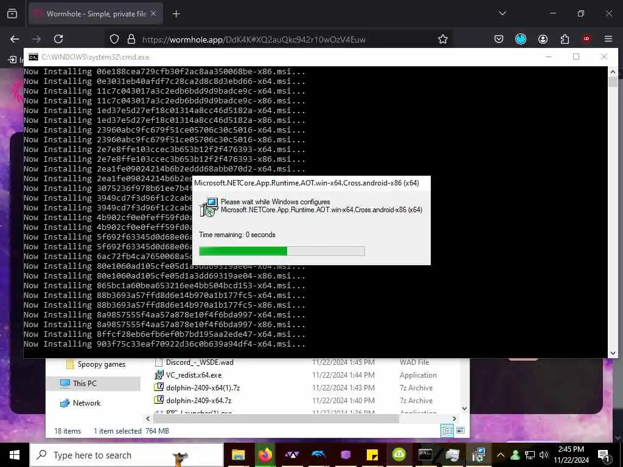
Task: Show hidden system tray icons
Action: click(501, 455)
